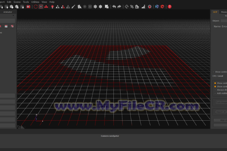Screen dimensions: 227x151
Task: Switch to the GCP tab
Action: (215, 12)
